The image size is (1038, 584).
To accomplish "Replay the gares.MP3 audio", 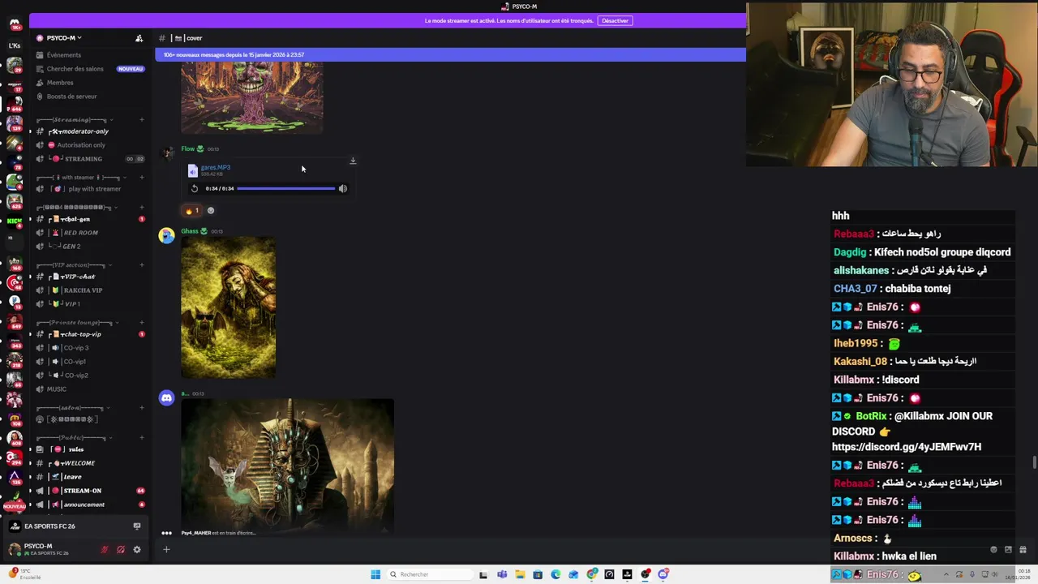I will (x=195, y=189).
